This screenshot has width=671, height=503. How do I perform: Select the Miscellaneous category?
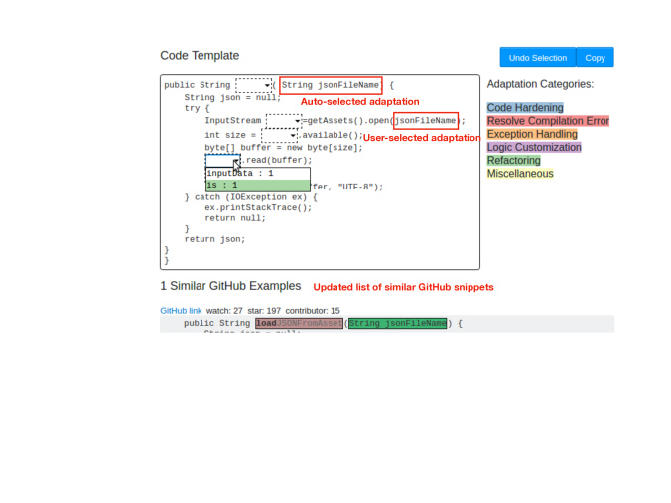(520, 174)
